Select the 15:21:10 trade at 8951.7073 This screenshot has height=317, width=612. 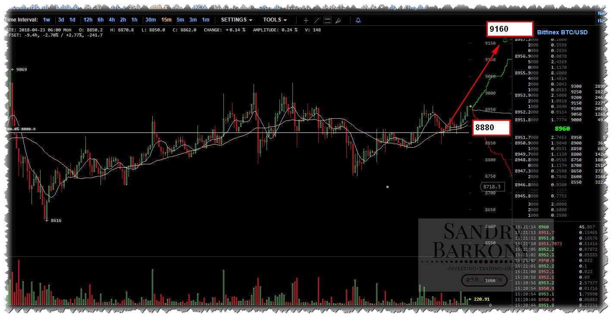[557, 243]
